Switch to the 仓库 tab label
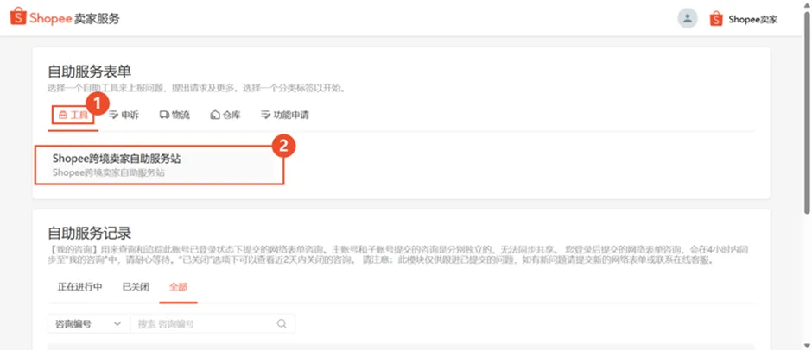 (232, 115)
